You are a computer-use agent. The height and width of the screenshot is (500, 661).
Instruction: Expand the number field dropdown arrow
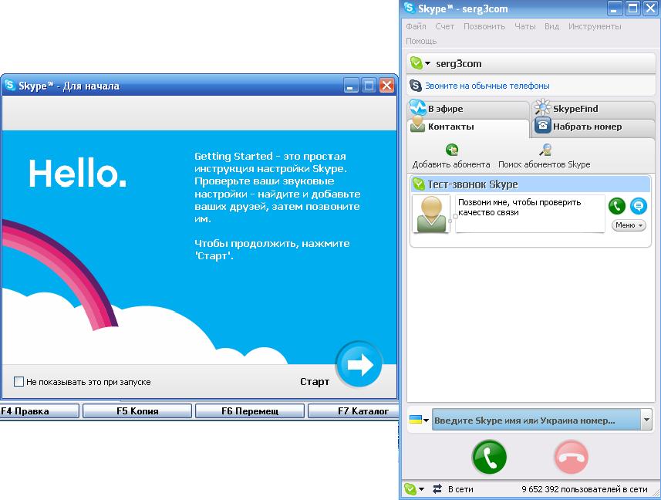646,420
